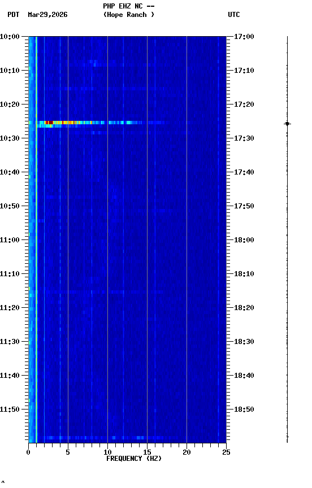Click the 18:20 UTC time label
Image resolution: width=312 pixels, height=488 pixels.
[x=244, y=308]
